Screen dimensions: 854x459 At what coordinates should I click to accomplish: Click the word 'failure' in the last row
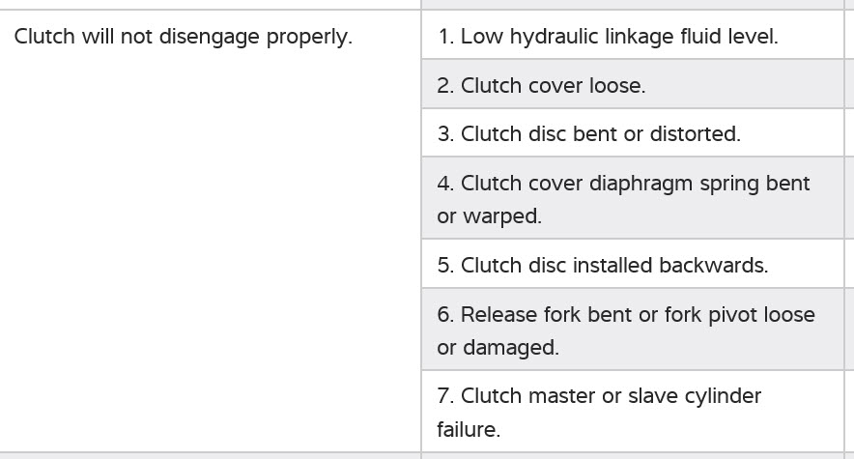[x=468, y=429]
